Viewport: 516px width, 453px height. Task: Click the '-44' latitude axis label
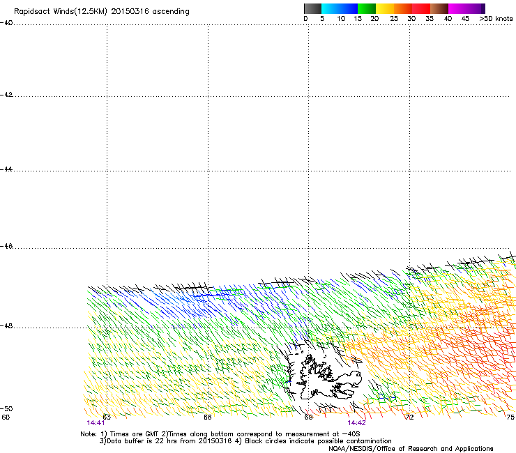pyautogui.click(x=6, y=169)
